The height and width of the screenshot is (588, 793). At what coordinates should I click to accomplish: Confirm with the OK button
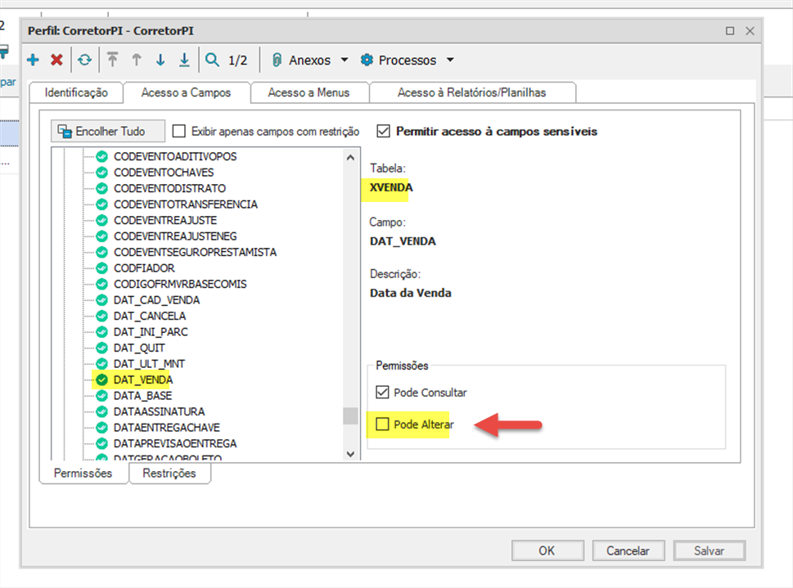(547, 550)
